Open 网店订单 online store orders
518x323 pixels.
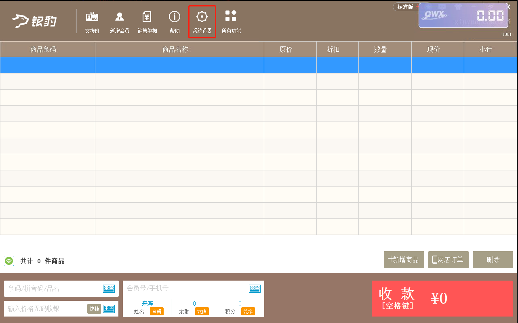point(449,260)
